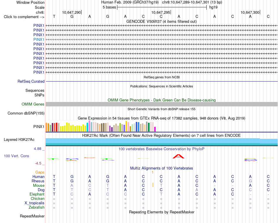Open 'Repeating Elements by RepeatMasker' title
Screen dimensions: 278x223
click(162, 212)
